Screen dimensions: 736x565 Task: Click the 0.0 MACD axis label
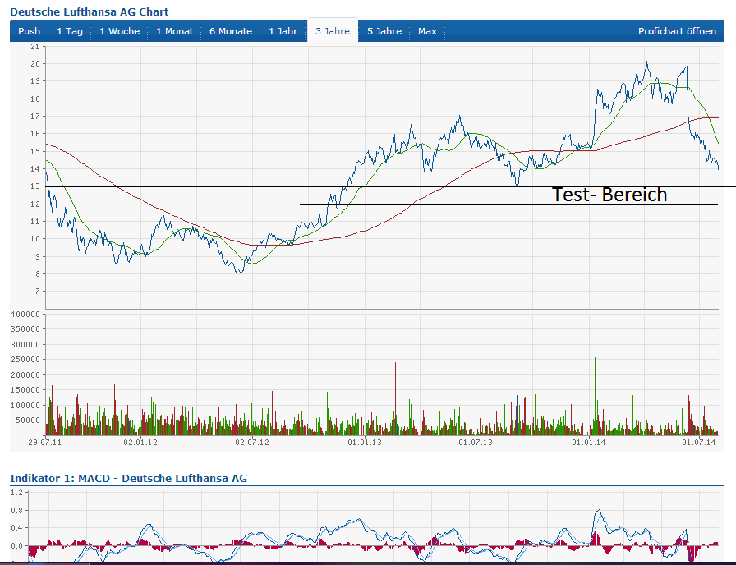coord(17,546)
